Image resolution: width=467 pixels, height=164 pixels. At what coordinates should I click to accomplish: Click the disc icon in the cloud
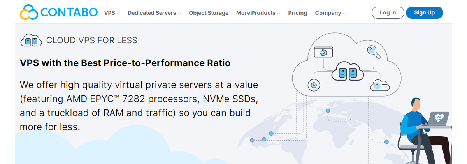click(314, 85)
